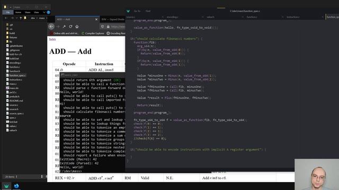
Task: Go to the browser home page
Action: (77, 26)
